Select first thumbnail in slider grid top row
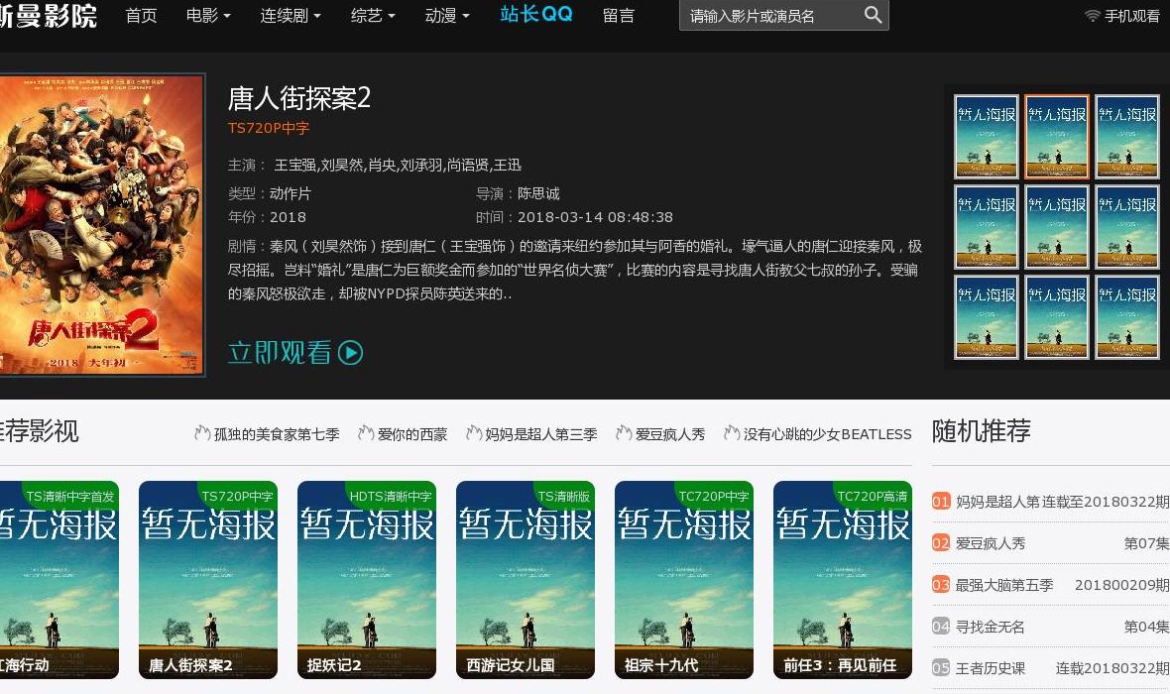1170x694 pixels. [987, 137]
